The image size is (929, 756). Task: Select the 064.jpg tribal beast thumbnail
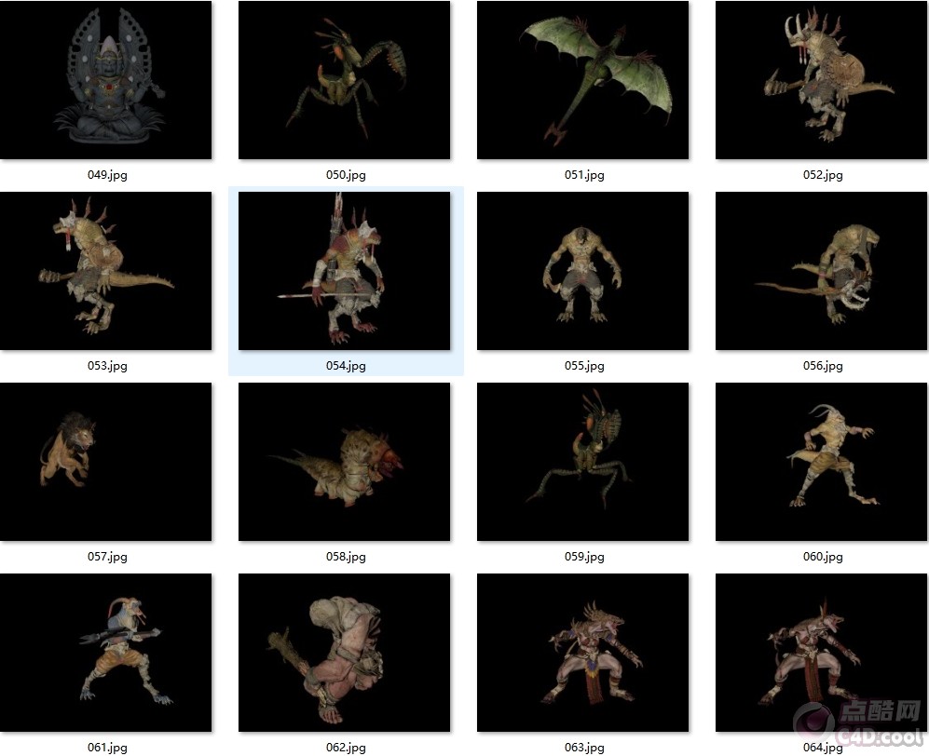coord(821,653)
